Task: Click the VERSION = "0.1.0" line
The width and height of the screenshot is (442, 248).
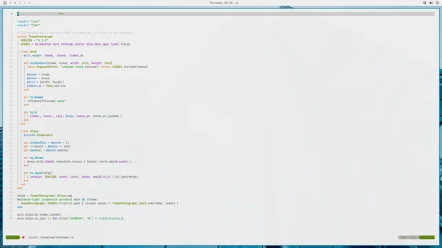Action: (x=34, y=40)
